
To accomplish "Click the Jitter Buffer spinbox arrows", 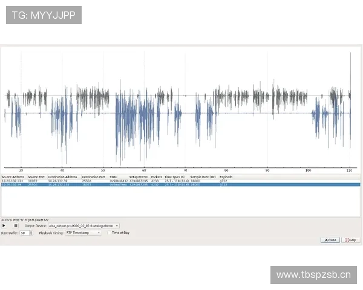I will tap(31, 233).
